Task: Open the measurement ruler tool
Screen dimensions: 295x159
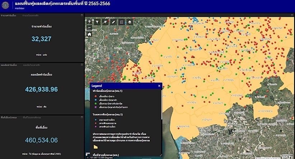Action: pyautogui.click(x=113, y=22)
